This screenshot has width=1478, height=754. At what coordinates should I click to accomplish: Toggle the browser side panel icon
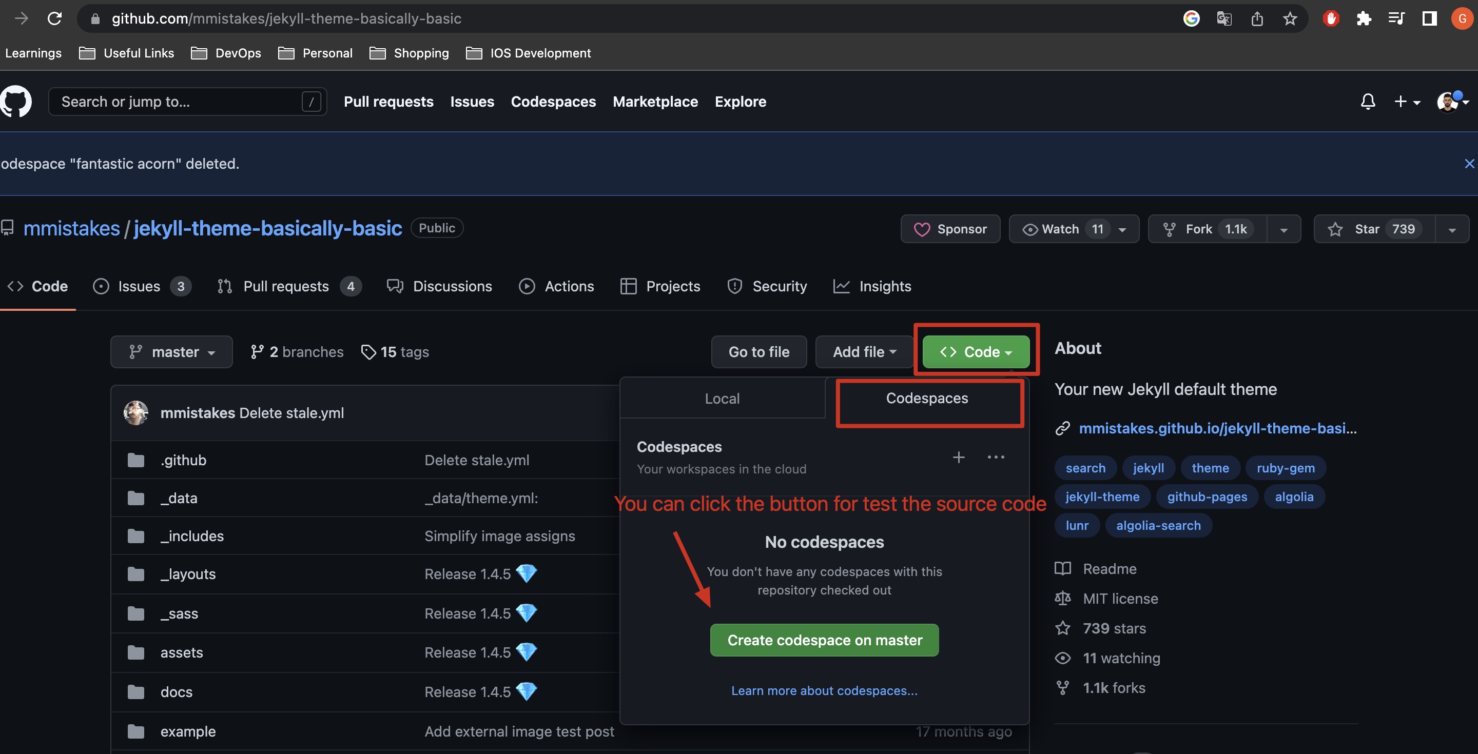pos(1429,19)
